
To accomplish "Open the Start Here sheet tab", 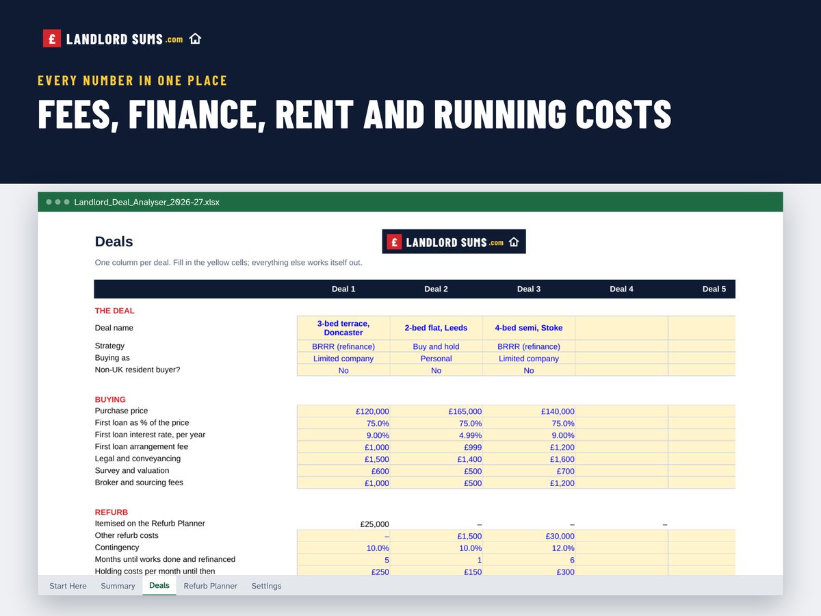I will (x=68, y=586).
